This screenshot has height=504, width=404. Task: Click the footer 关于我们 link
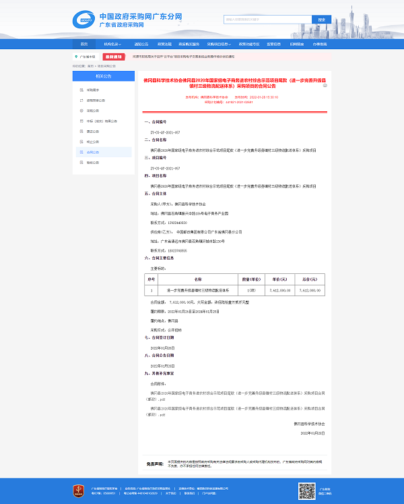pyautogui.click(x=171, y=493)
